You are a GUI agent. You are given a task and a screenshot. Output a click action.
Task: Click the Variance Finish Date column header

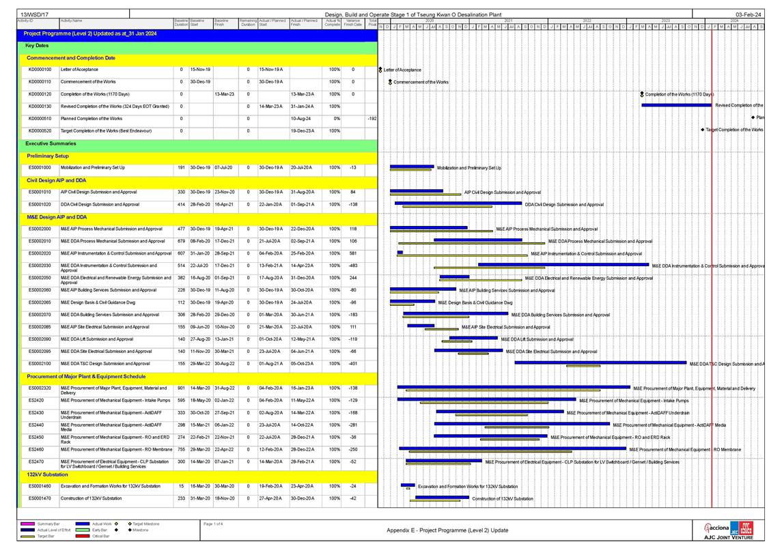coord(353,23)
